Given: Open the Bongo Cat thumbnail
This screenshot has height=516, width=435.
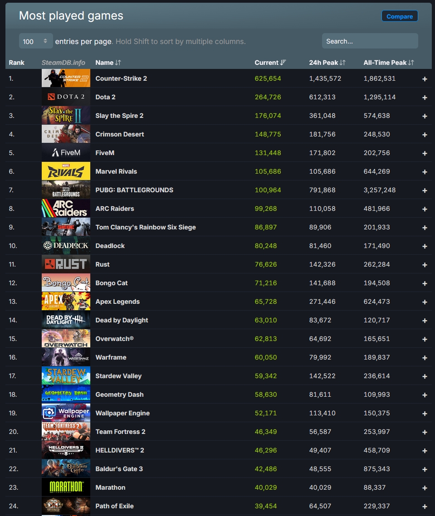Looking at the screenshot, I should 66,282.
